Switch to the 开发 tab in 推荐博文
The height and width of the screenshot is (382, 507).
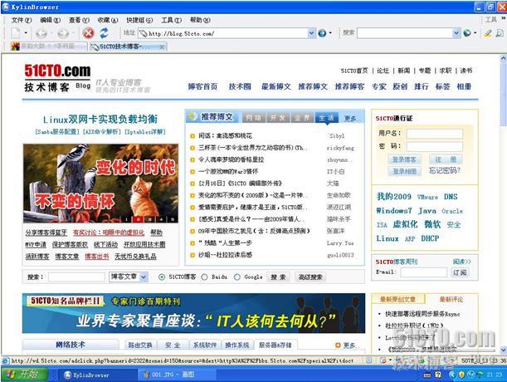278,118
